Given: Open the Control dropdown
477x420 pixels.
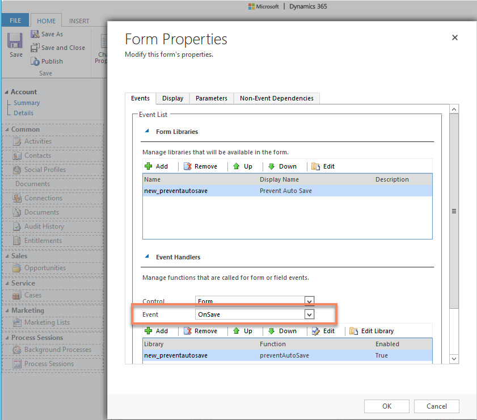Looking at the screenshot, I should click(x=309, y=301).
